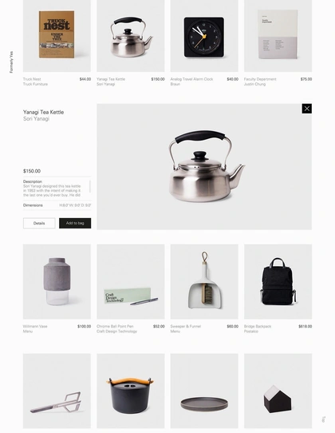This screenshot has width=335, height=433.
Task: Select the Analog Travel Alarm Clock image
Action: click(x=204, y=36)
